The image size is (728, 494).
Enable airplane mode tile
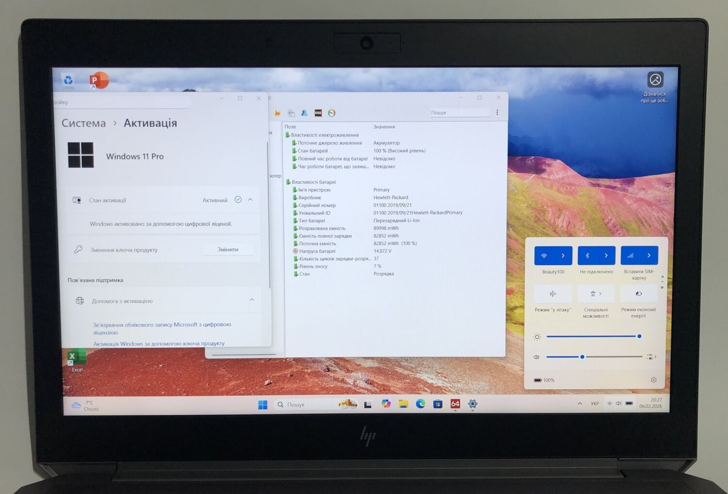pyautogui.click(x=553, y=294)
